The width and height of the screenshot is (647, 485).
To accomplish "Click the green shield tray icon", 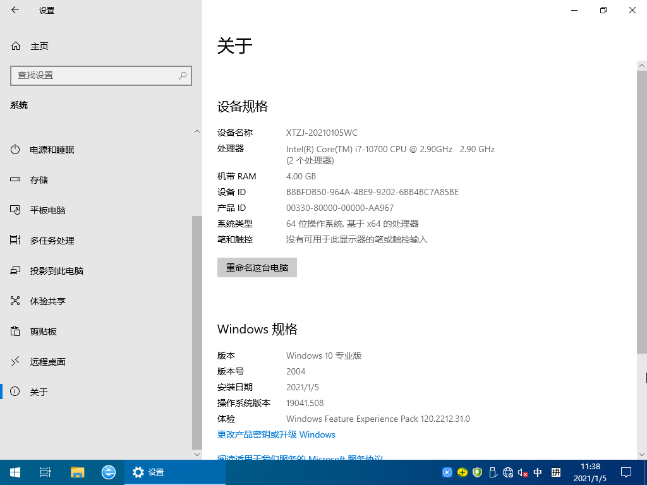I will tap(478, 472).
